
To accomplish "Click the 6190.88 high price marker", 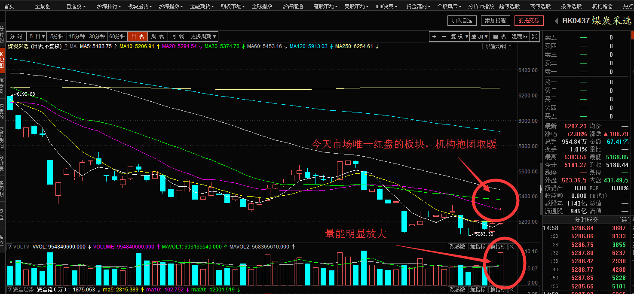I will [x=26, y=94].
